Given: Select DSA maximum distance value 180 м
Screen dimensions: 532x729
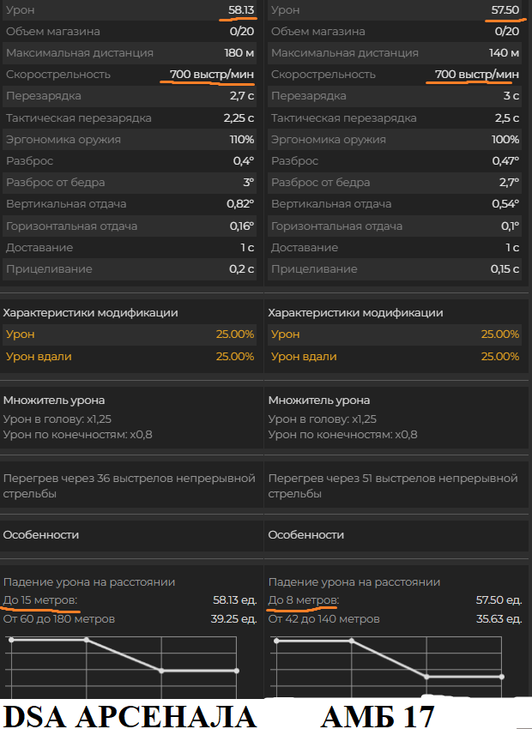Looking at the screenshot, I should click(x=239, y=52).
